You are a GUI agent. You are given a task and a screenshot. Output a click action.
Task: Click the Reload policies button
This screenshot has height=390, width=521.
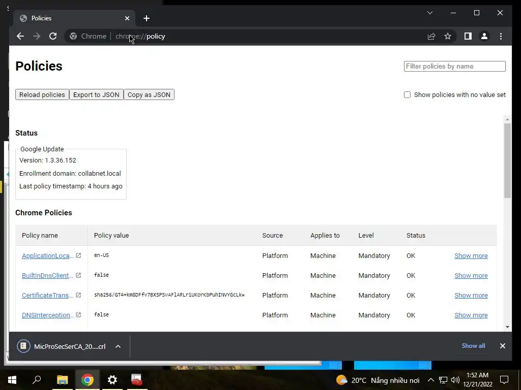pyautogui.click(x=42, y=94)
